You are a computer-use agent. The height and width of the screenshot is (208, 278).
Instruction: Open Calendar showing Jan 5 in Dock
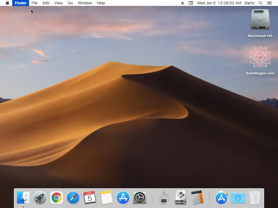pyautogui.click(x=90, y=197)
